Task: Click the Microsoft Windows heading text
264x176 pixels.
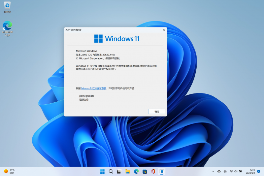Action: [x=86, y=51]
